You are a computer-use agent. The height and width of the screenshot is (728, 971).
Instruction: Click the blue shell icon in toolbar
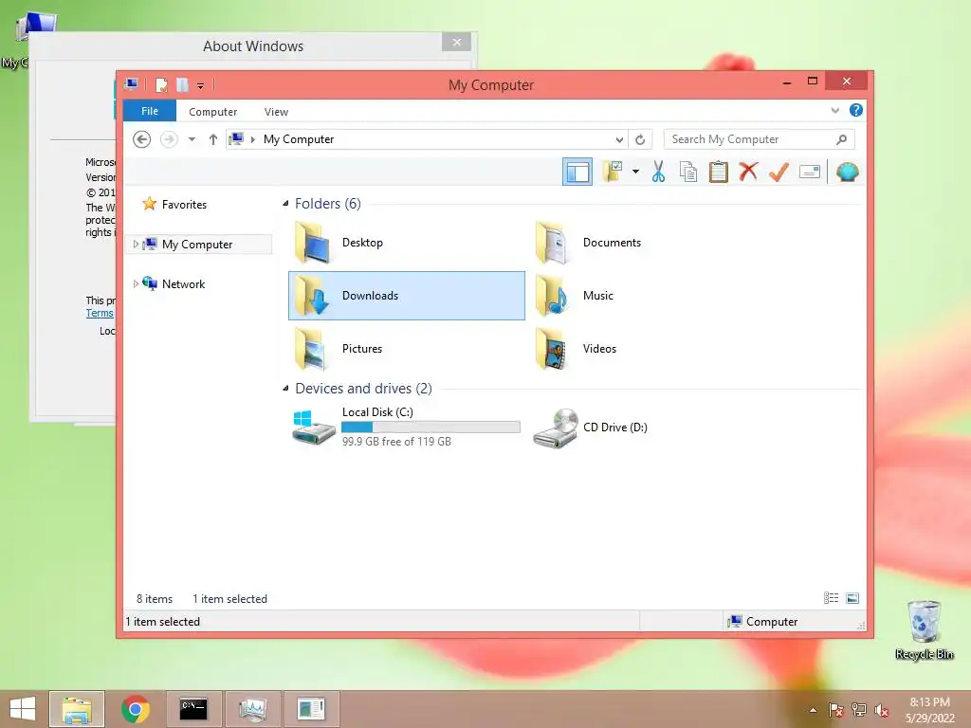click(847, 172)
